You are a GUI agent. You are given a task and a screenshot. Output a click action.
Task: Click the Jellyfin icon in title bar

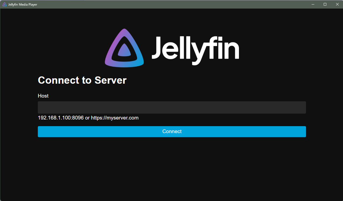click(x=4, y=4)
